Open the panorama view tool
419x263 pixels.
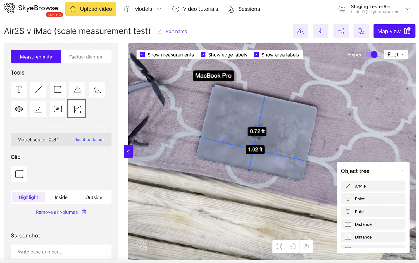point(58,109)
